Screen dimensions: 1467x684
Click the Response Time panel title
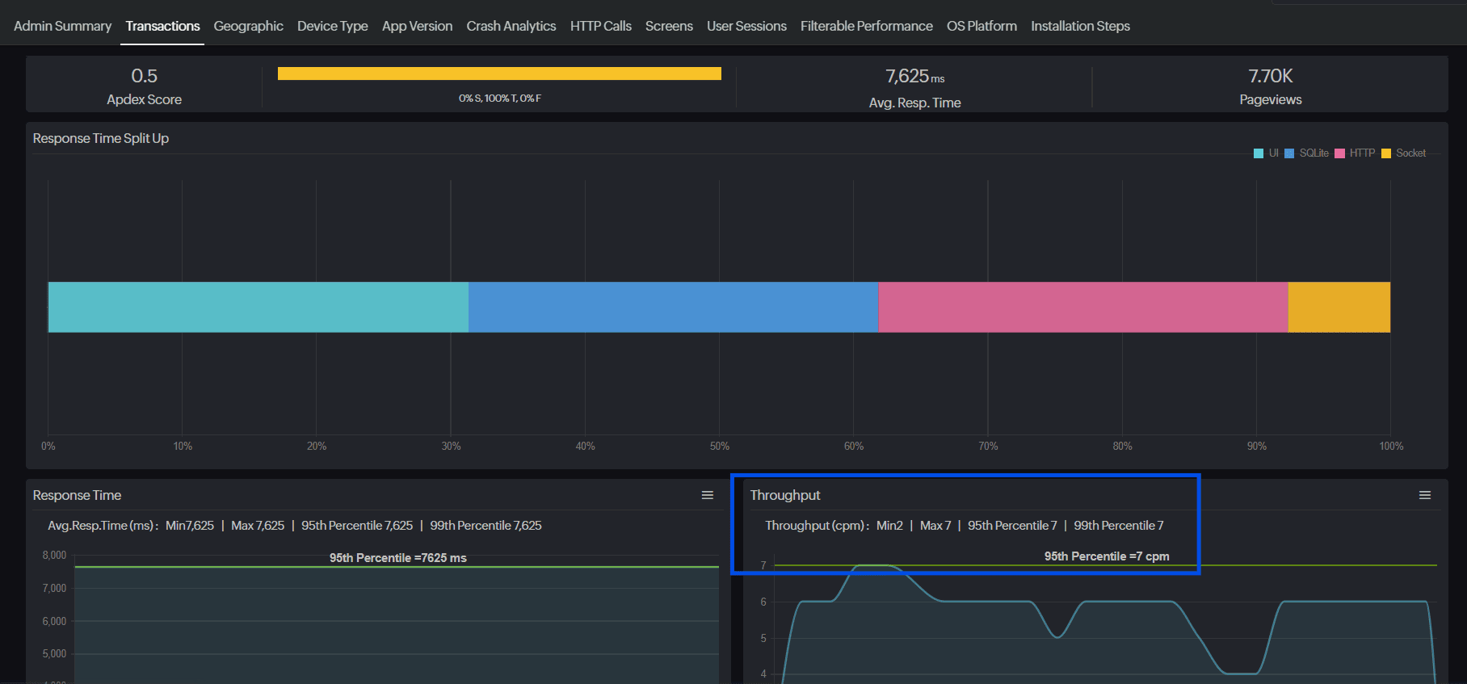tap(77, 496)
